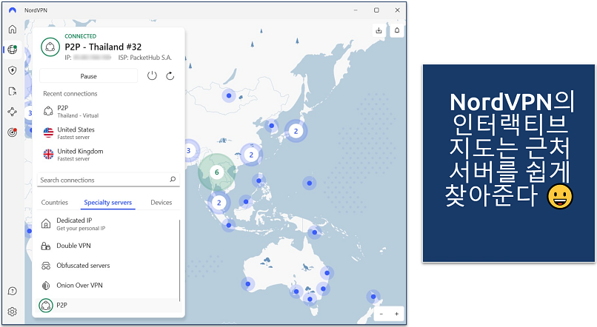
Task: Click the United States flag icon
Action: point(48,132)
